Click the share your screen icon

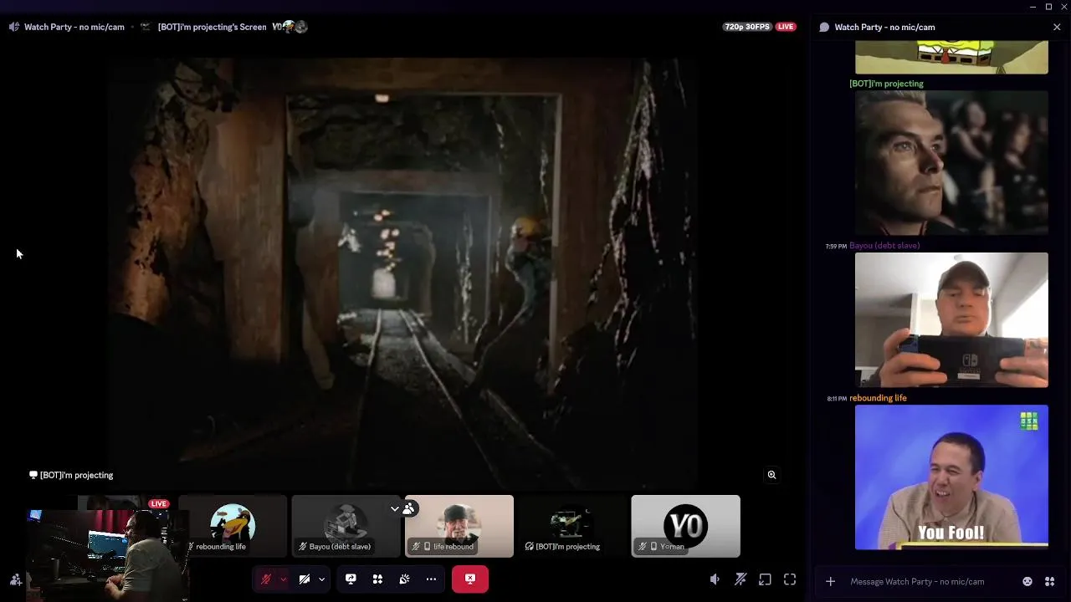tap(351, 579)
